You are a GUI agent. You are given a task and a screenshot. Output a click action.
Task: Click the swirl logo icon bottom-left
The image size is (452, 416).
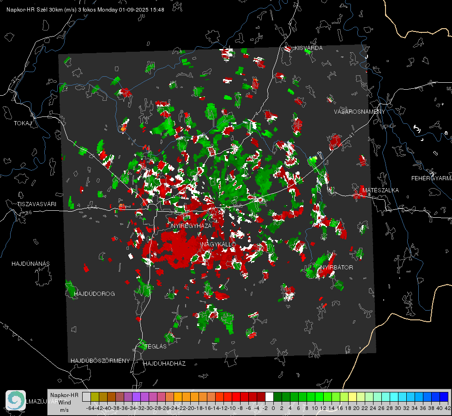coord(16,400)
